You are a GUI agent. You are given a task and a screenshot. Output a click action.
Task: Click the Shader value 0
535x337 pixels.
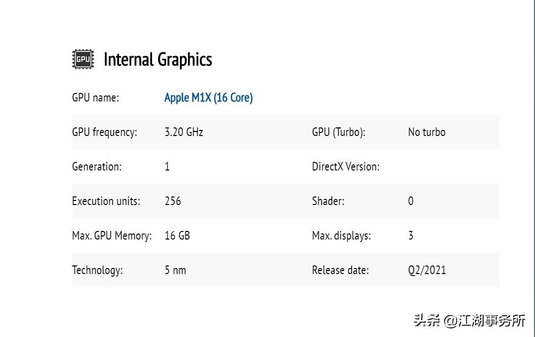pyautogui.click(x=411, y=201)
